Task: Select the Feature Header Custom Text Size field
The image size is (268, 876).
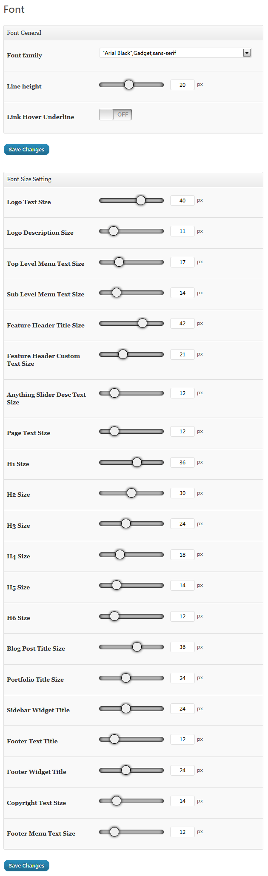Action: (x=182, y=354)
